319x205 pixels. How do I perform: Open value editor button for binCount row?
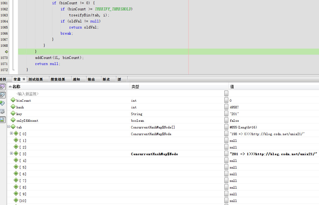click(226, 100)
